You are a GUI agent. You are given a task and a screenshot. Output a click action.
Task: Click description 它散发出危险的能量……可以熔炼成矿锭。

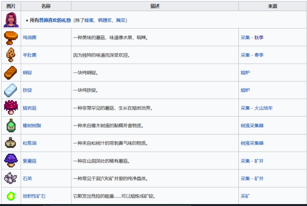tap(115, 196)
